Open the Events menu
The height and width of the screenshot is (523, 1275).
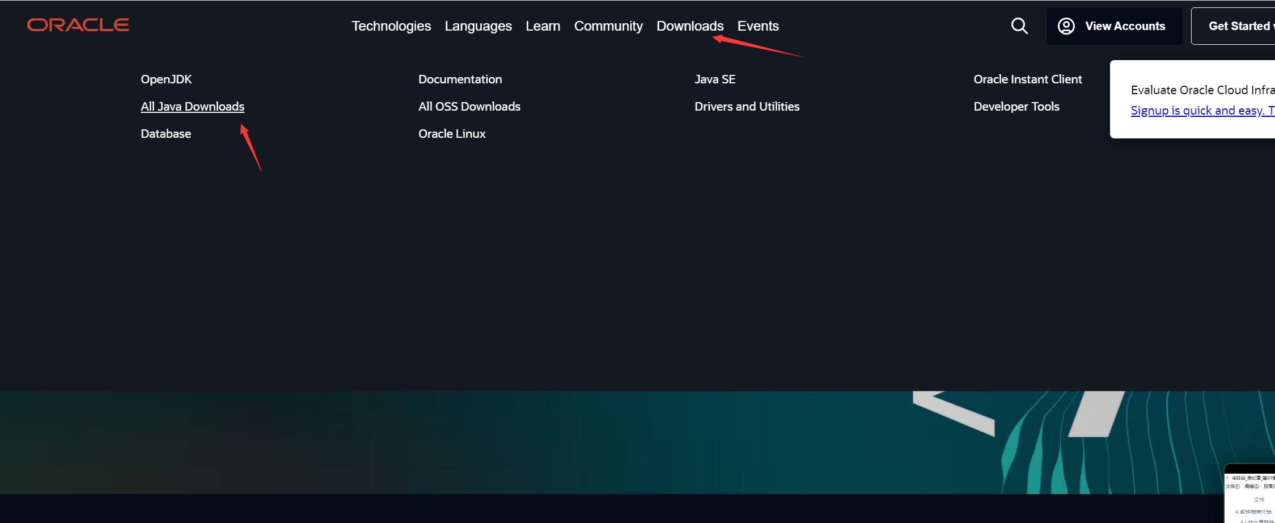click(x=758, y=26)
